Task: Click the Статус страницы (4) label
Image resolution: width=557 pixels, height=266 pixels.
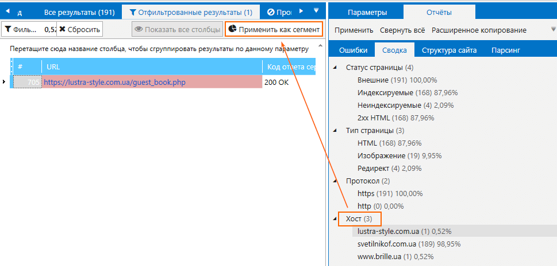Action: [x=379, y=67]
